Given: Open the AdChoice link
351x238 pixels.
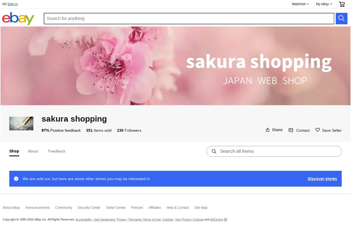Looking at the screenshot, I should click(217, 220).
